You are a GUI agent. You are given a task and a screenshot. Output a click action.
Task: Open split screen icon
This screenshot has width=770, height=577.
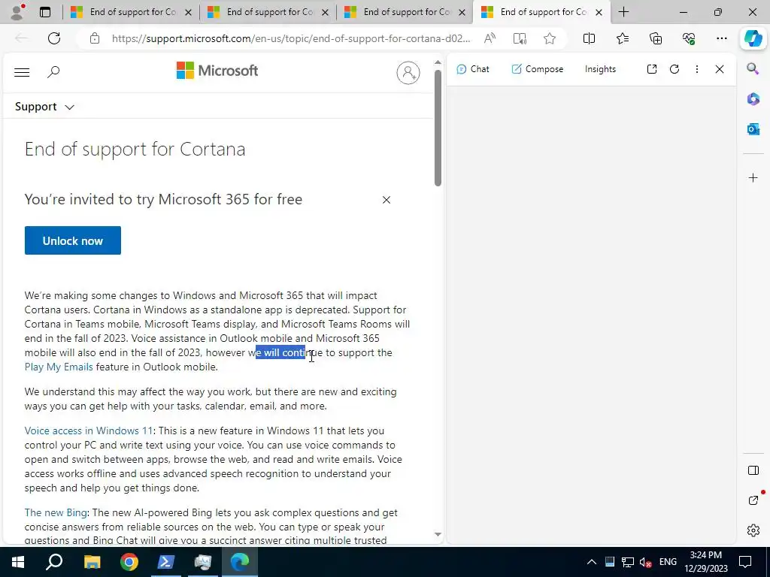tap(589, 38)
